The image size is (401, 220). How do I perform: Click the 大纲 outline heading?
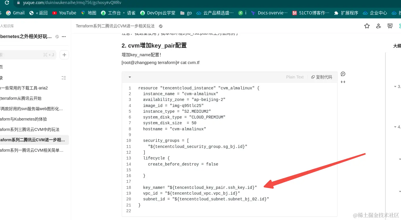pyautogui.click(x=397, y=46)
